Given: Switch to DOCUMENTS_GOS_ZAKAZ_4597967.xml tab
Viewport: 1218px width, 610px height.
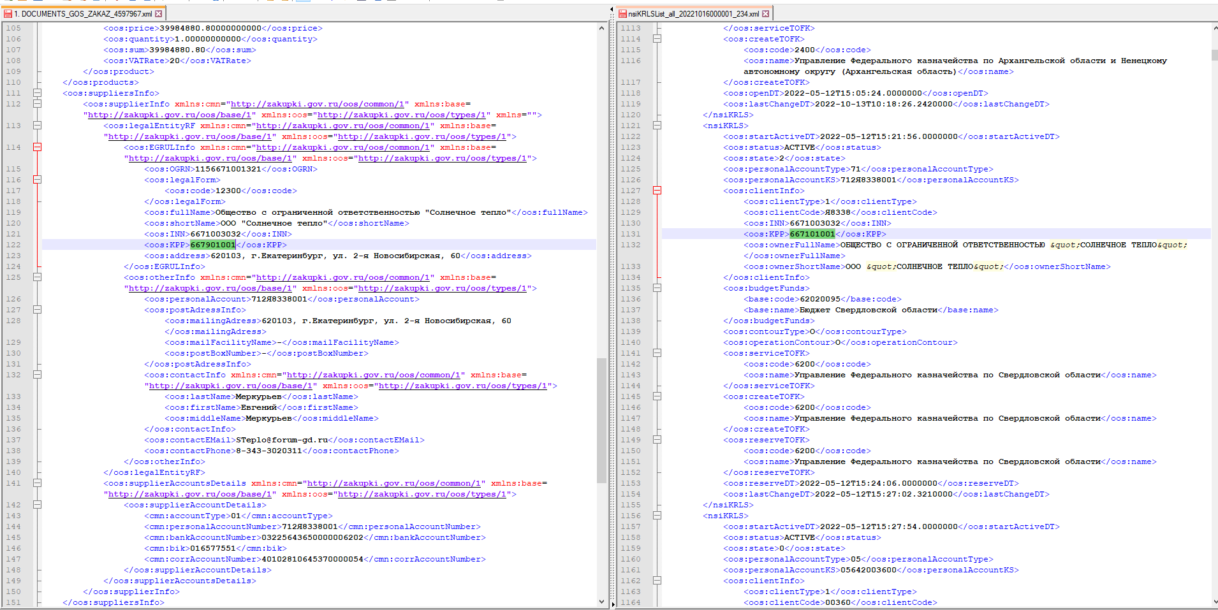Looking at the screenshot, I should pyautogui.click(x=83, y=13).
